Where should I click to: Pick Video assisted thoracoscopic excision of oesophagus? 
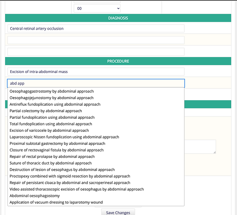coord(96,189)
